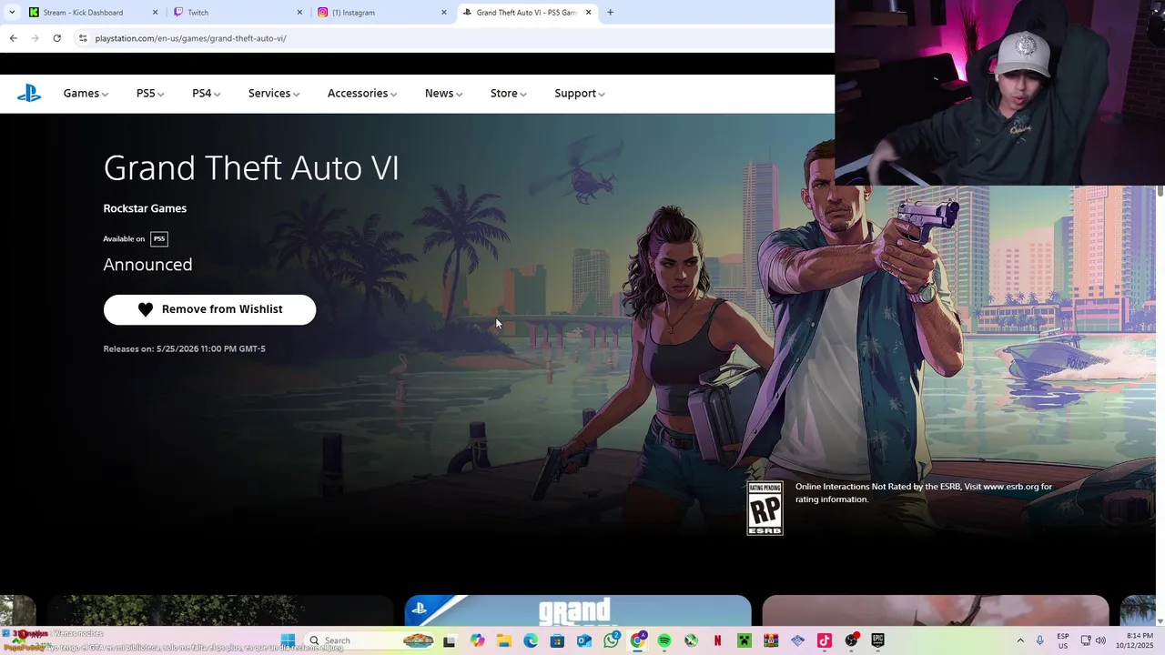Image resolution: width=1165 pixels, height=655 pixels.
Task: Click the microphone icon in system tray
Action: pos(1039,640)
